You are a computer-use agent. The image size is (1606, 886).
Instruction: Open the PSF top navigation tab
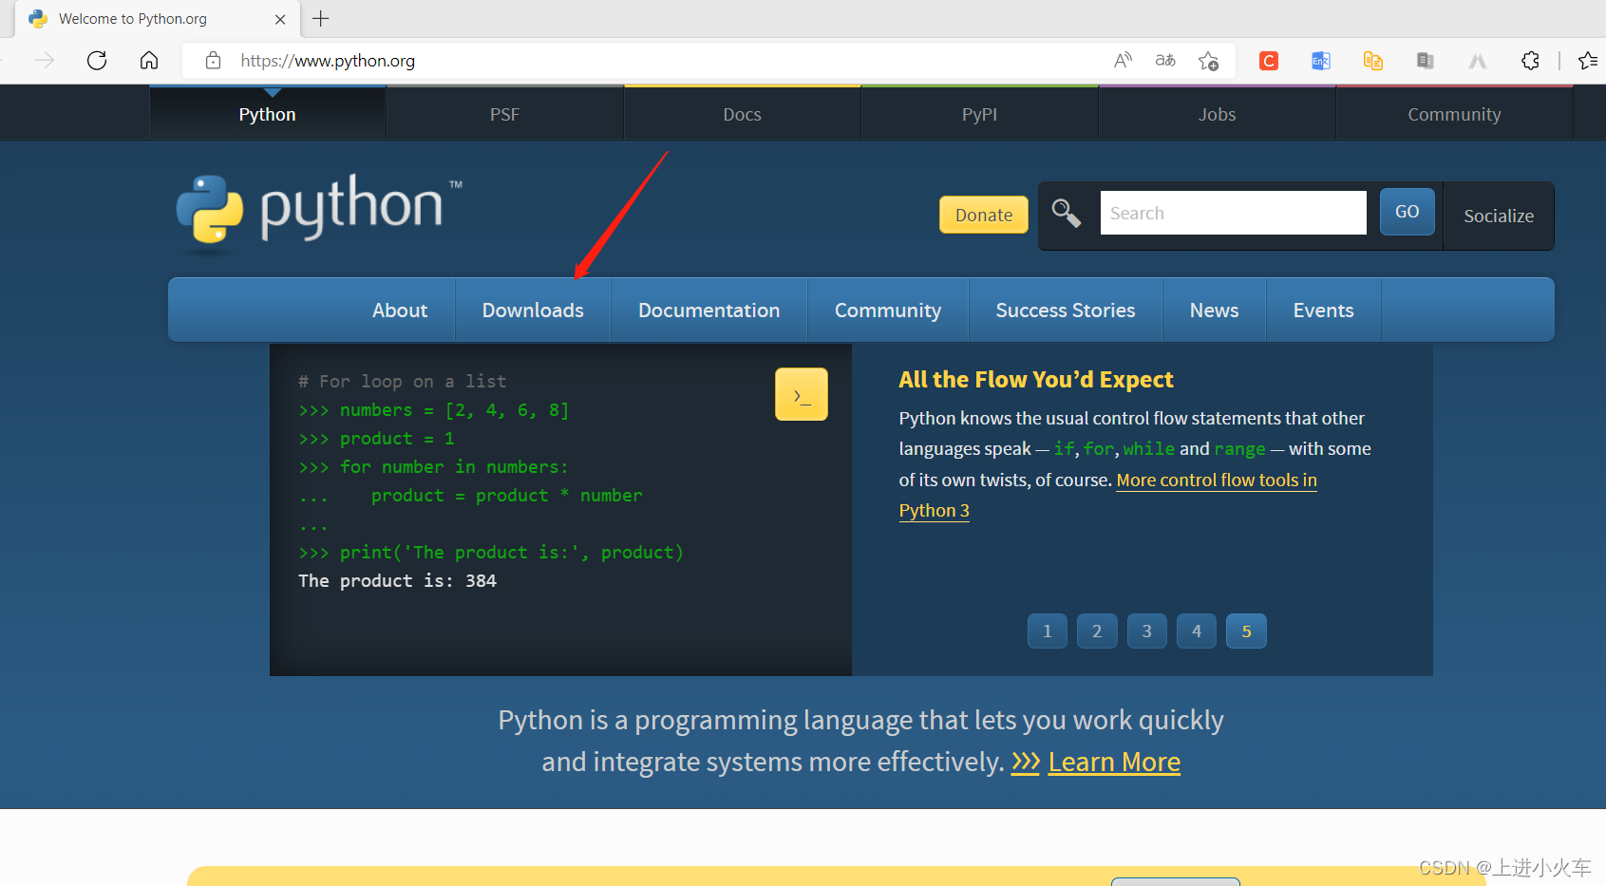pos(505,114)
